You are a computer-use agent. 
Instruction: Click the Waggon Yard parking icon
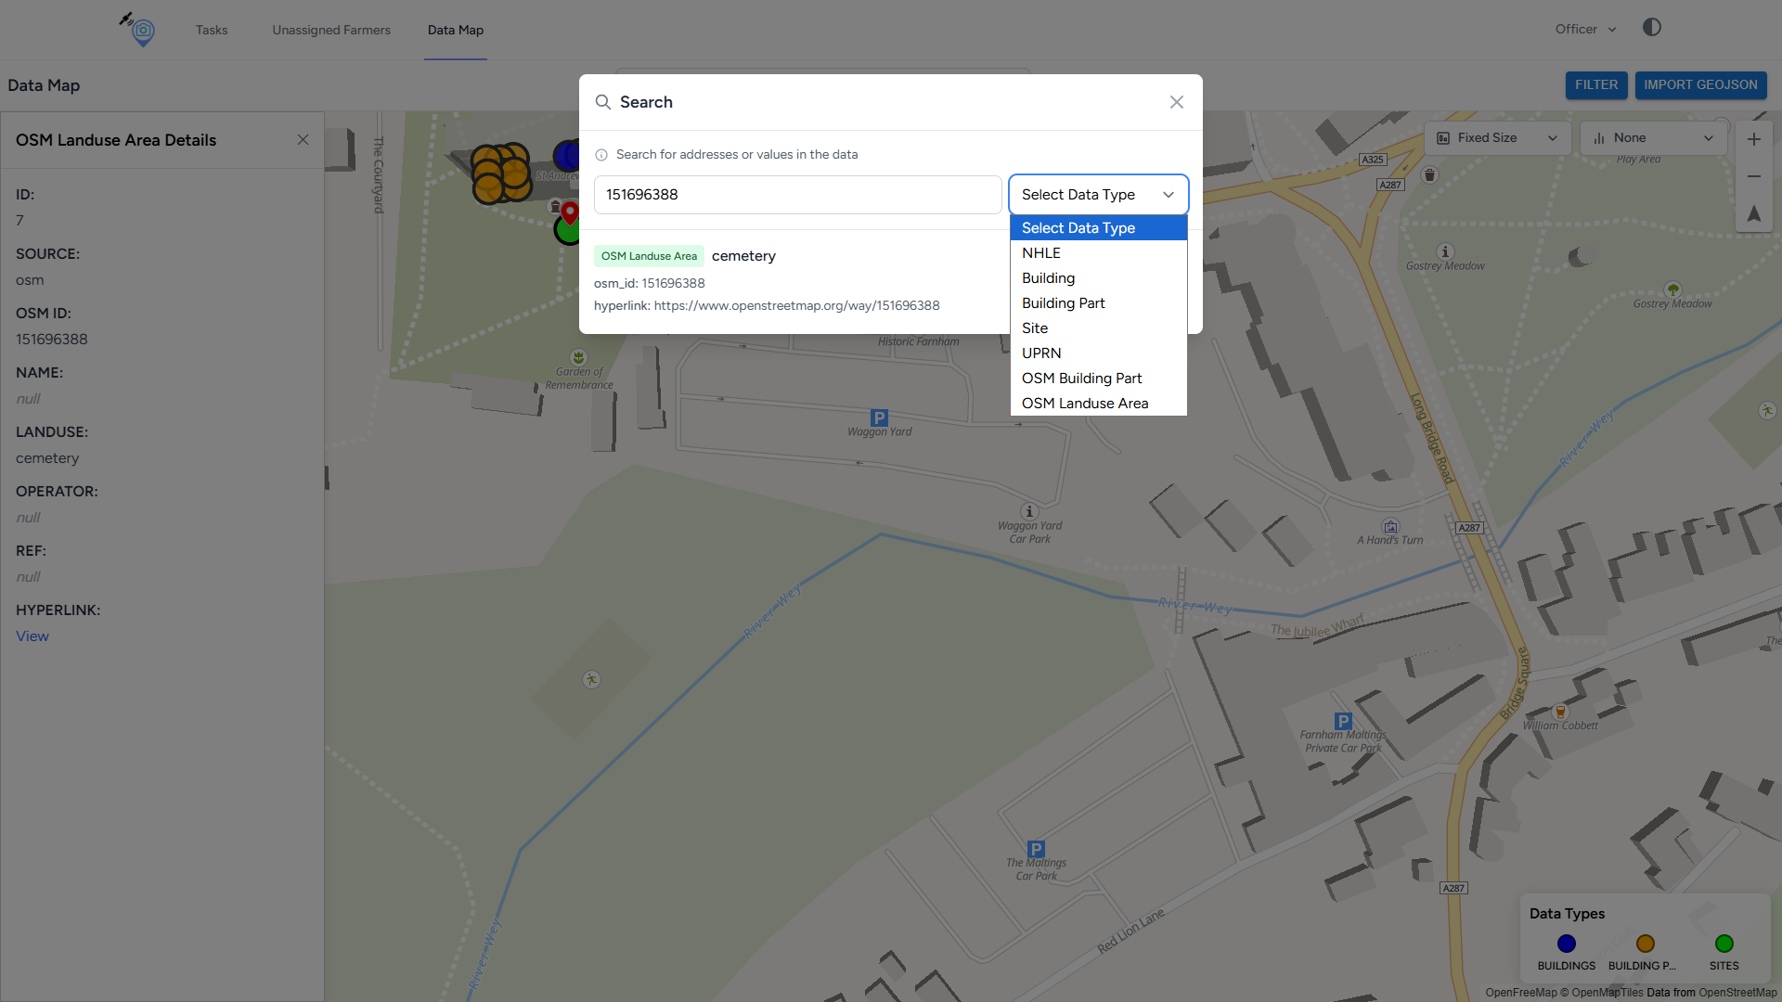point(879,417)
